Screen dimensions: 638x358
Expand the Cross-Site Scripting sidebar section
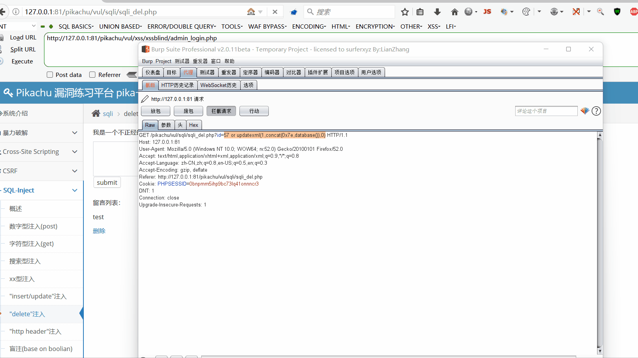41,152
